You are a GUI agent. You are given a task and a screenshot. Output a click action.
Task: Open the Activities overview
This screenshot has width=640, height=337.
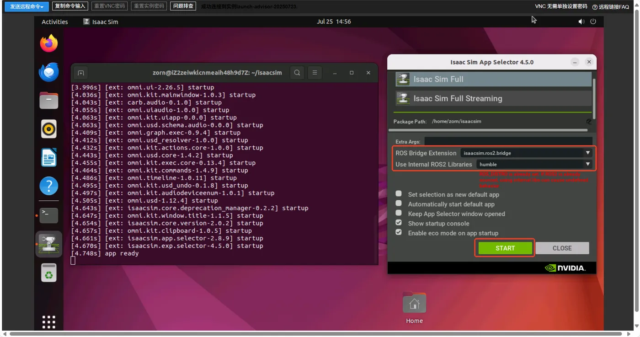[54, 21]
